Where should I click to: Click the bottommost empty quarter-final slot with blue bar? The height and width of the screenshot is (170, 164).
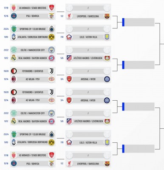(139, 149)
